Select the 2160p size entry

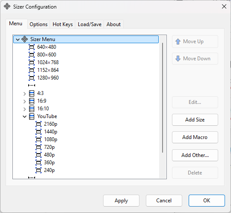[x=50, y=124]
